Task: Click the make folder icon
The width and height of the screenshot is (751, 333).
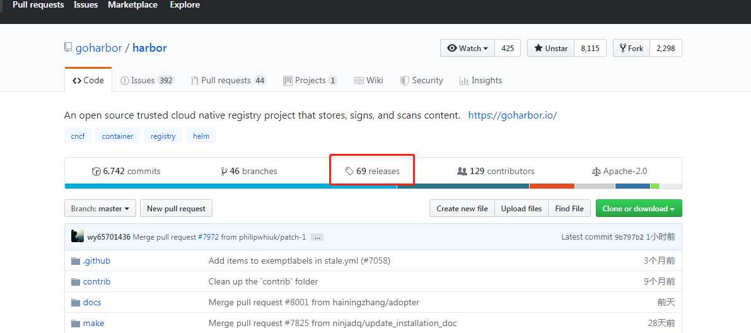Action: (75, 324)
